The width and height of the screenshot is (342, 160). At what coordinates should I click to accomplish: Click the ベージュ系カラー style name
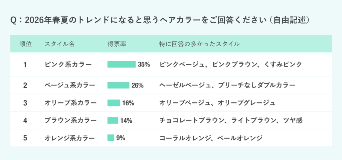coord(70,85)
